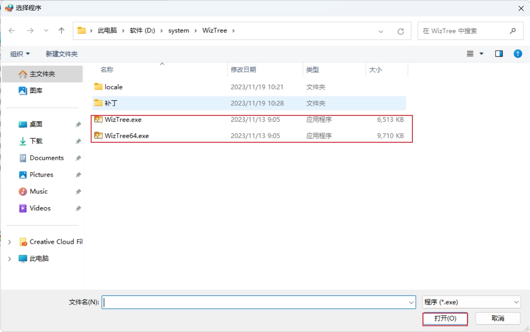
Task: Open the 组织 menu
Action: pyautogui.click(x=20, y=54)
